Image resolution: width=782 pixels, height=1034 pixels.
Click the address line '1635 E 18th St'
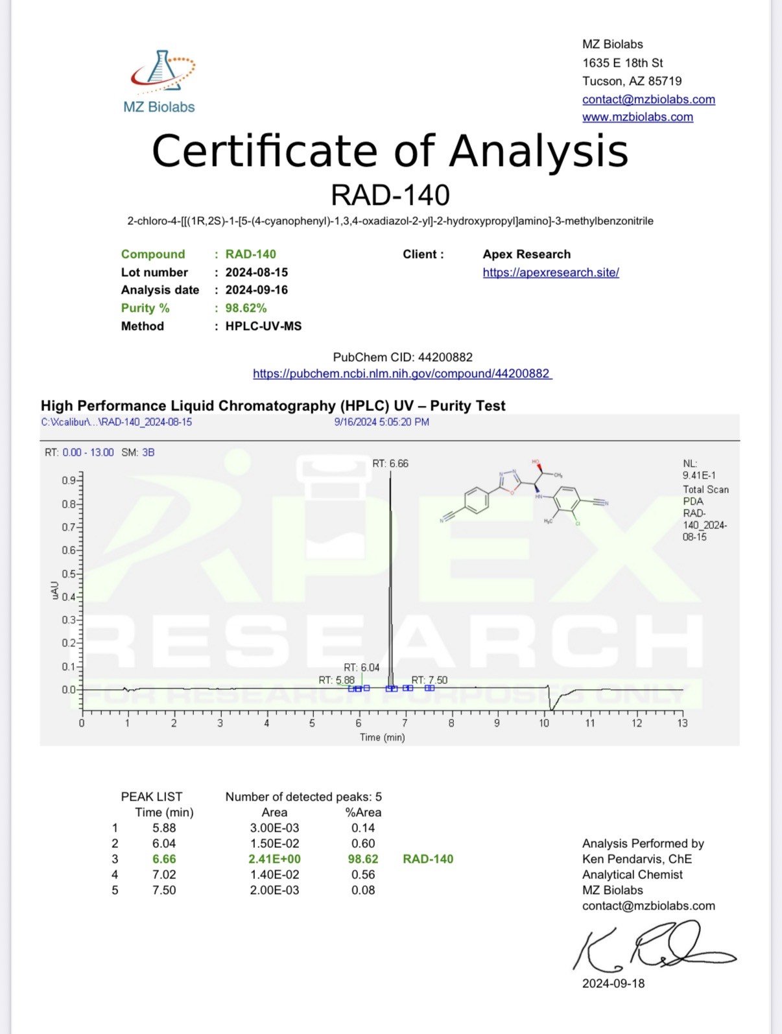[622, 63]
